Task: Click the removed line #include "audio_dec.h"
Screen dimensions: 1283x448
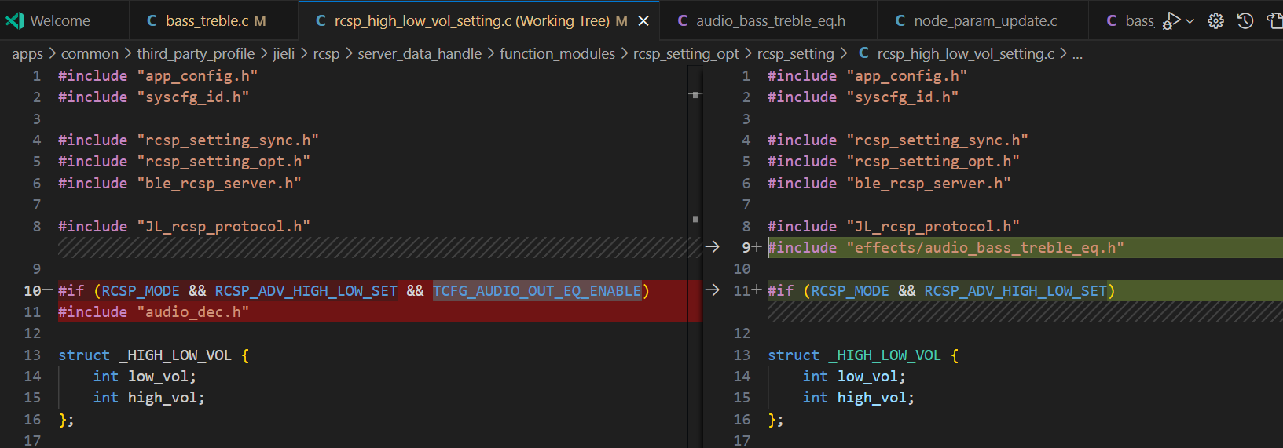Action: coord(153,312)
